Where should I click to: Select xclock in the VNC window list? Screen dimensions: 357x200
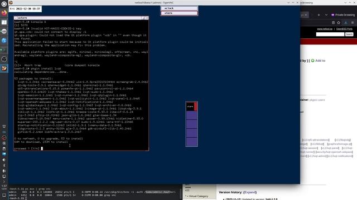(x=179, y=8)
